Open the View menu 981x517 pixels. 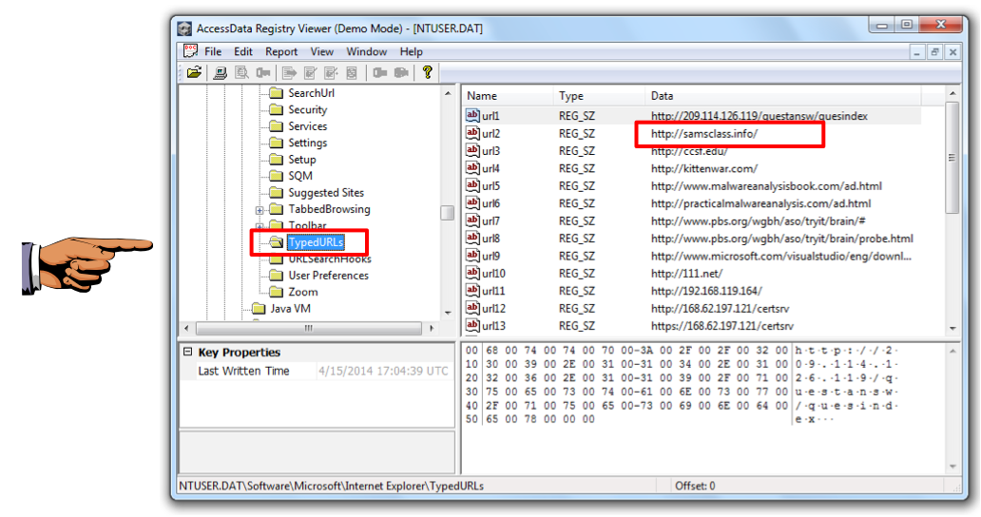[321, 52]
